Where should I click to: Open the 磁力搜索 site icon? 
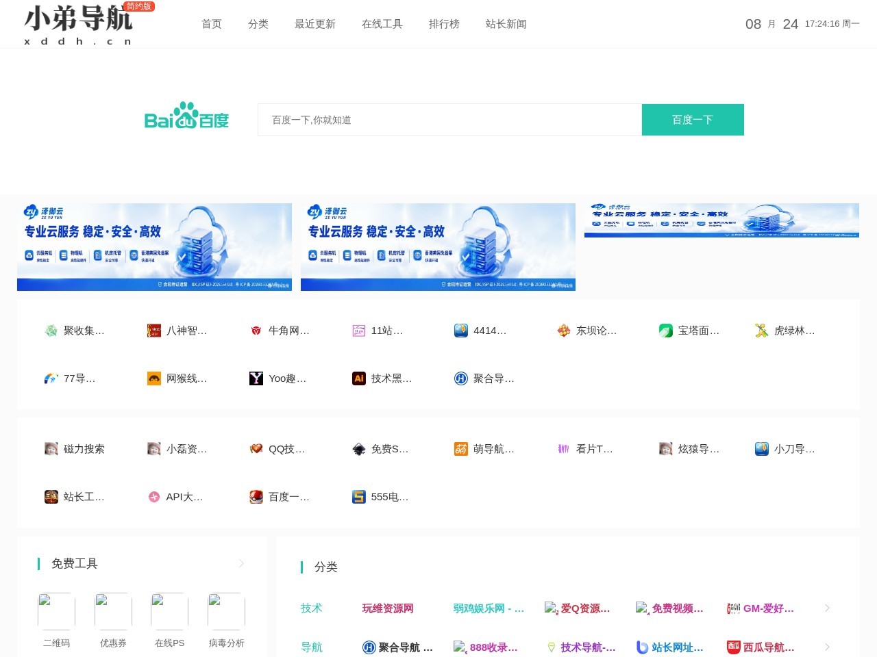tap(51, 449)
